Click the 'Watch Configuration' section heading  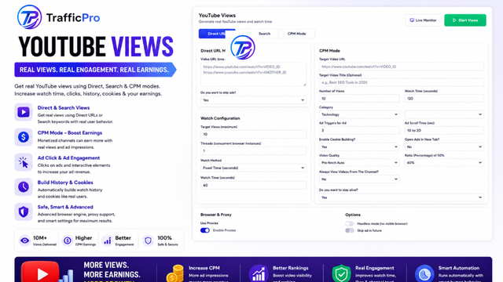tap(220, 118)
